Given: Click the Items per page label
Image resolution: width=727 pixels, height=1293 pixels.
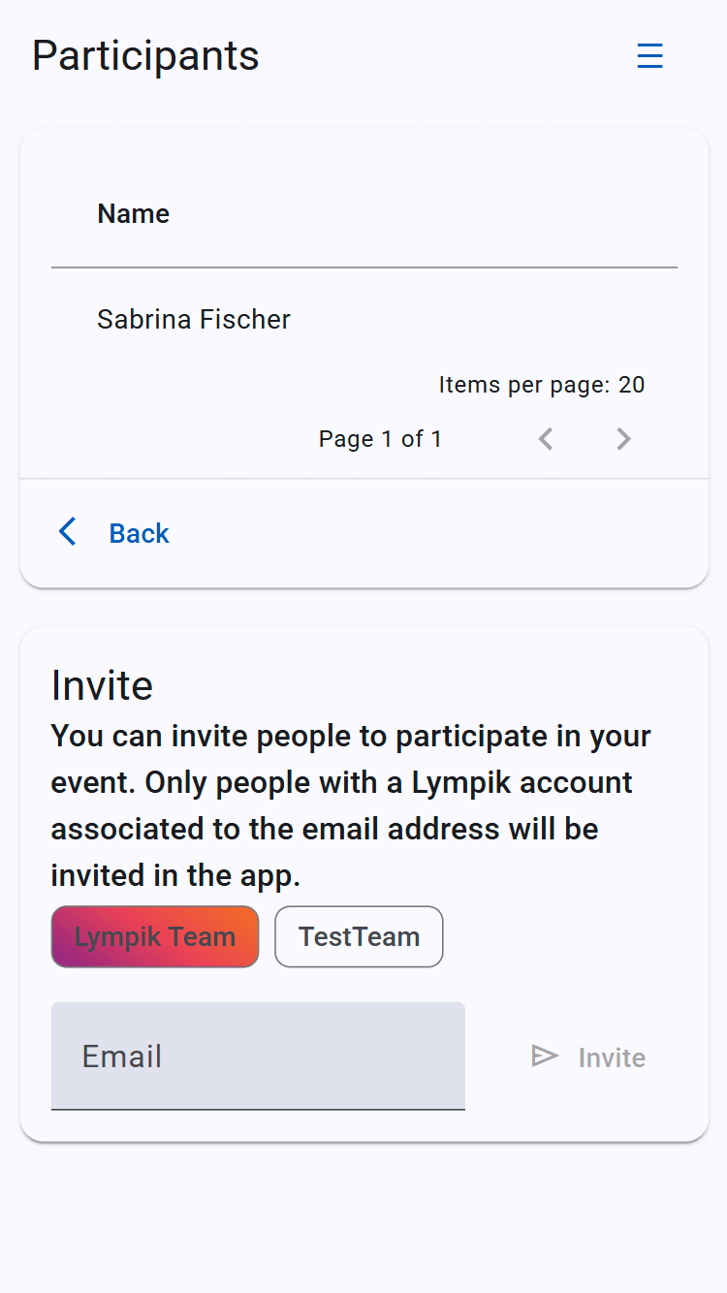Looking at the screenshot, I should [524, 385].
